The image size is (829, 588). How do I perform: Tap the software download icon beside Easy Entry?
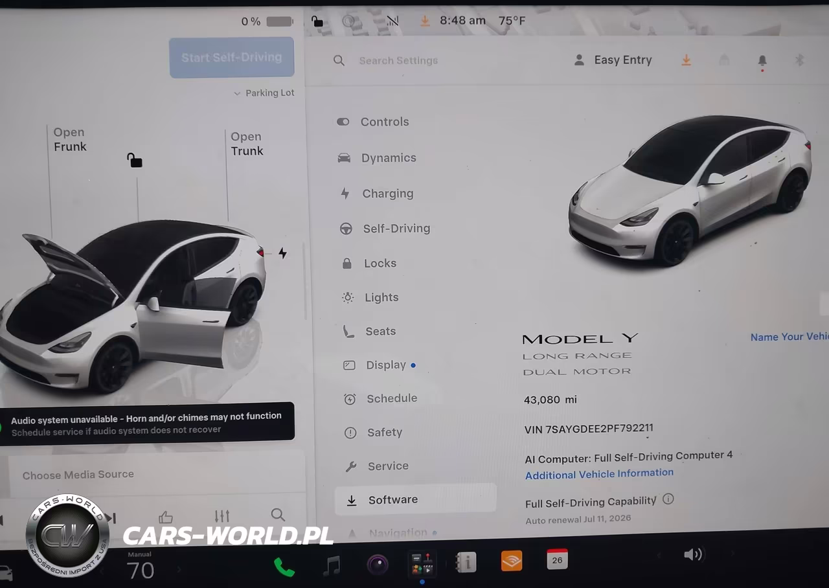(686, 60)
